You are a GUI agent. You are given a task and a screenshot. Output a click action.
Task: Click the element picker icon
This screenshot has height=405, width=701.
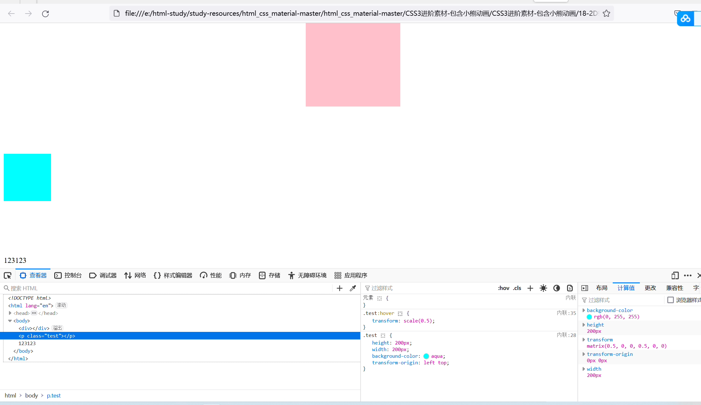(x=8, y=276)
